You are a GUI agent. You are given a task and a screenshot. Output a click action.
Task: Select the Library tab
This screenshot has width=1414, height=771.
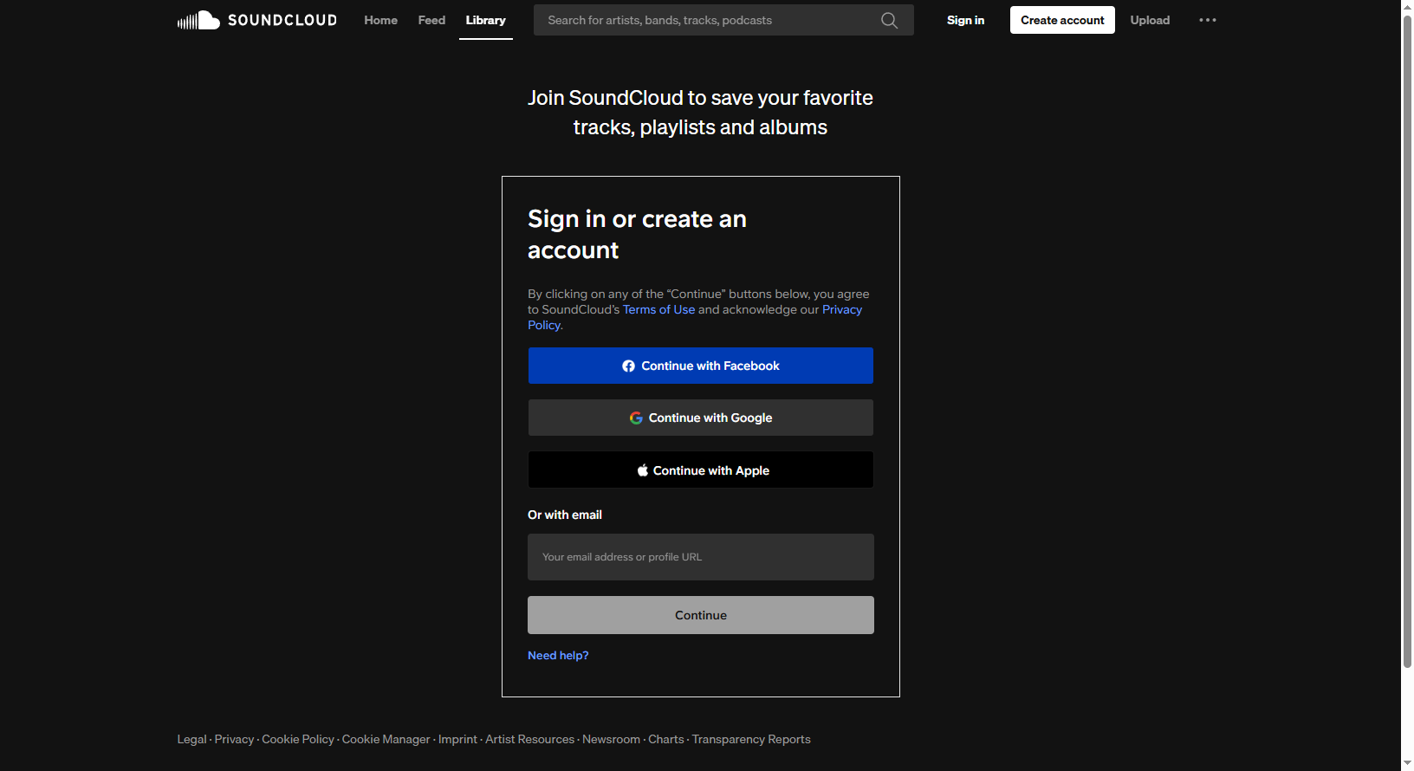pyautogui.click(x=485, y=20)
